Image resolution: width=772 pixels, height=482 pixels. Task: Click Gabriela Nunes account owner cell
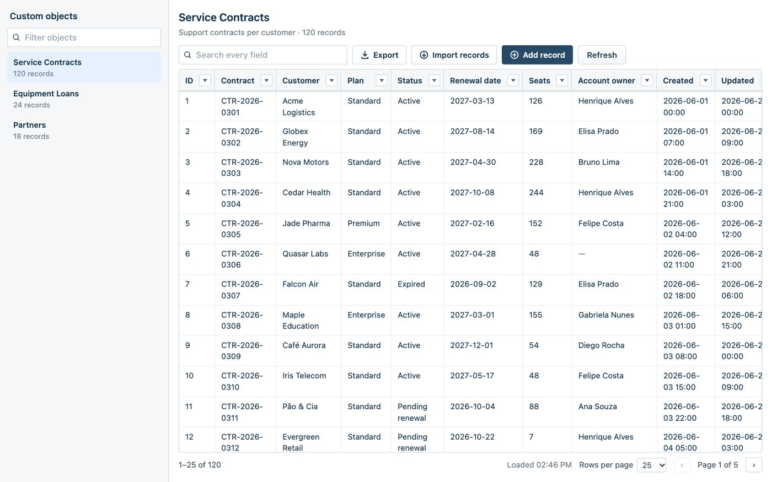pyautogui.click(x=614, y=320)
